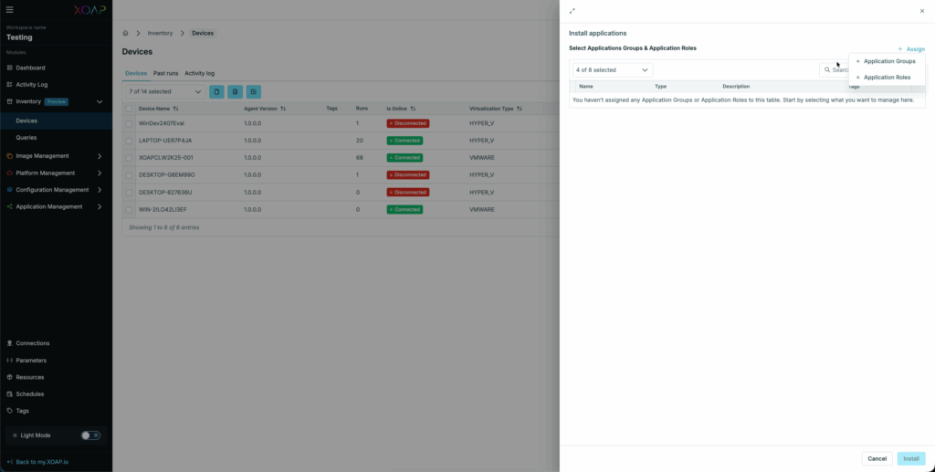The height and width of the screenshot is (472, 935).
Task: Click the Image Management icon
Action: click(9, 156)
